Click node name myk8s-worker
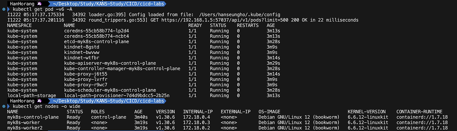Image resolution: width=457 pixels, height=131 pixels. (x=24, y=122)
